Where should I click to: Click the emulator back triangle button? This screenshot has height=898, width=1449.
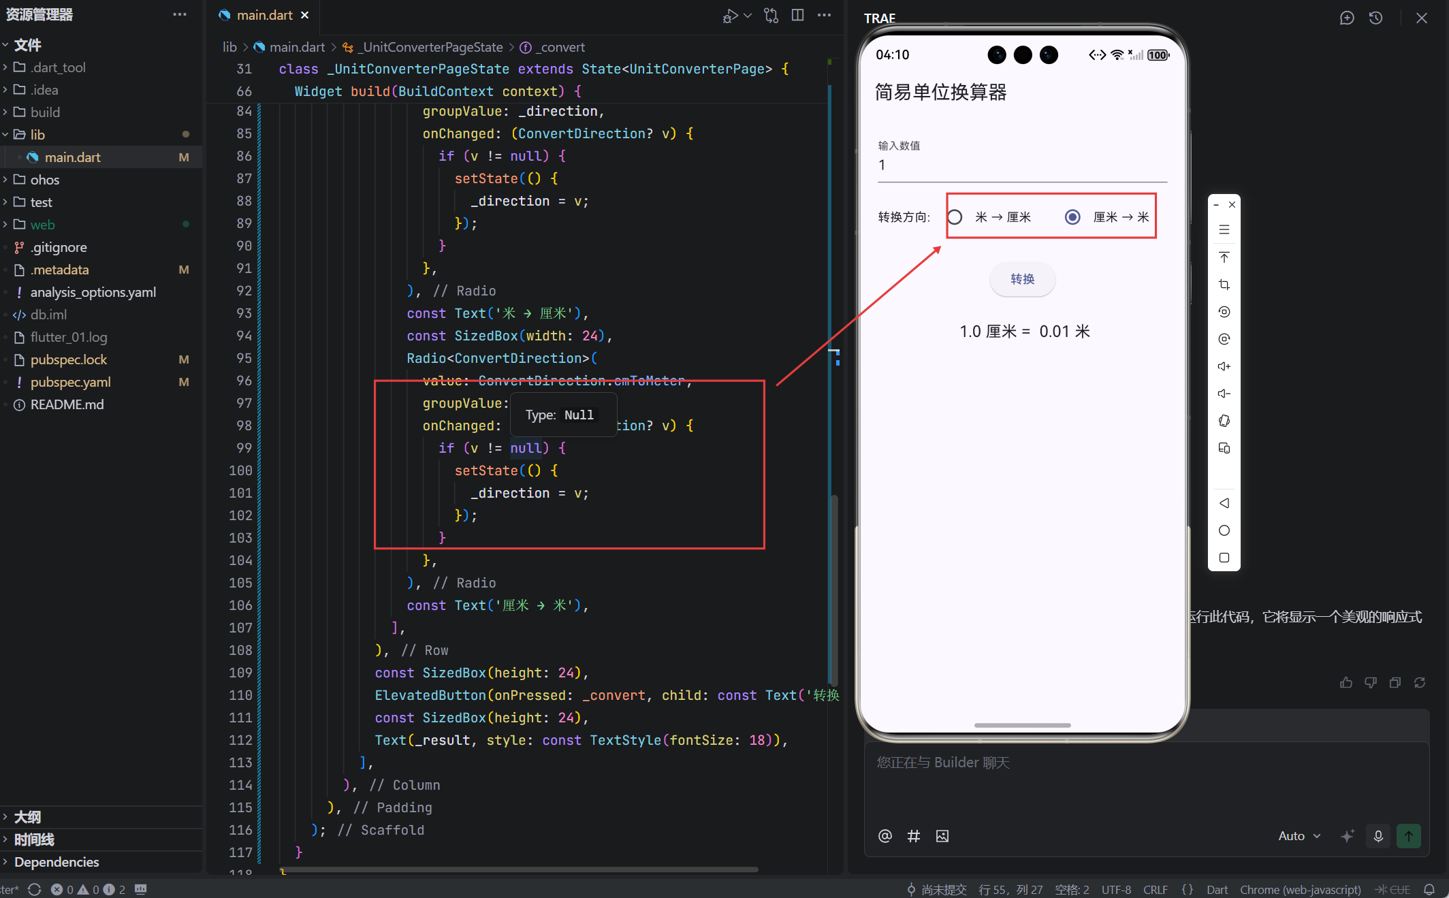(x=1224, y=503)
